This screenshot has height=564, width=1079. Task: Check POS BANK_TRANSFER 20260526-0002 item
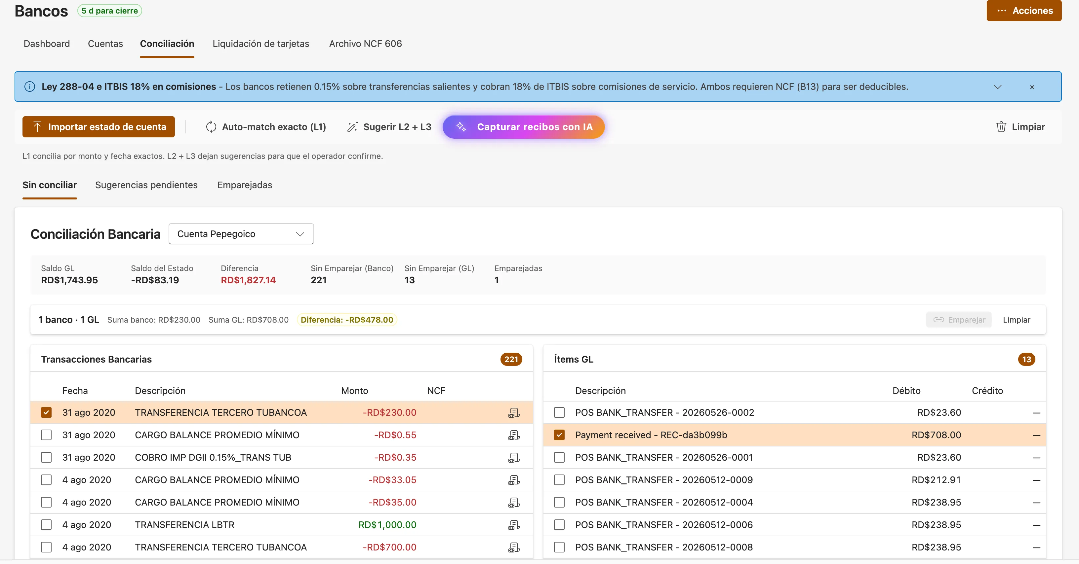559,412
